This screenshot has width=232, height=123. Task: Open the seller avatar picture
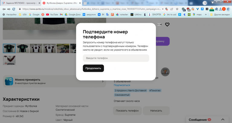(x=165, y=72)
